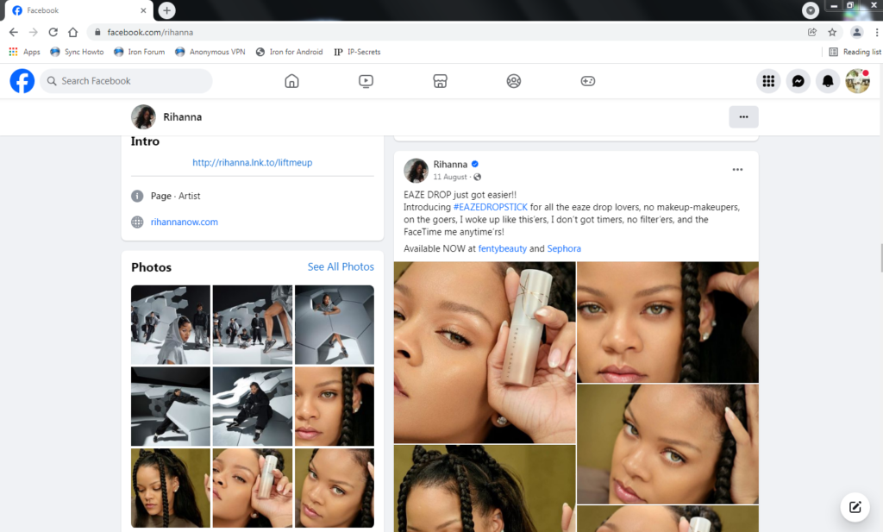Click the public audience globe on post
Screen dimensions: 883x532
point(478,177)
